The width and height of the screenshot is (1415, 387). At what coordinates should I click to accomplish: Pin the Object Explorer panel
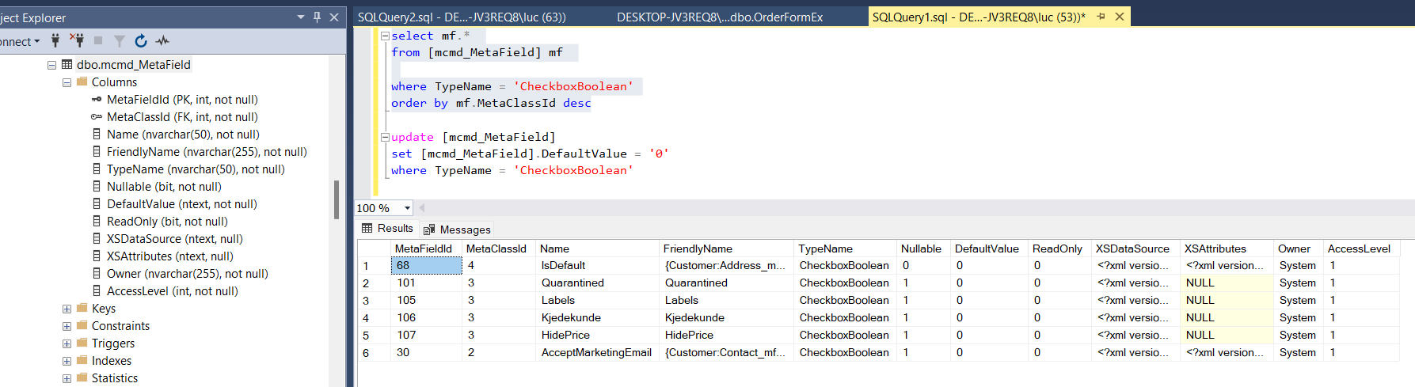pos(318,17)
